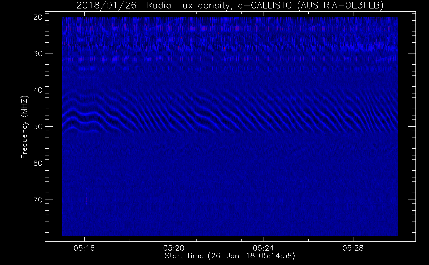Select the Frequency (MHZ) axis label

click(x=24, y=127)
